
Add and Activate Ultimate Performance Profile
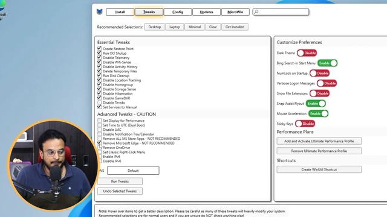coord(319,141)
